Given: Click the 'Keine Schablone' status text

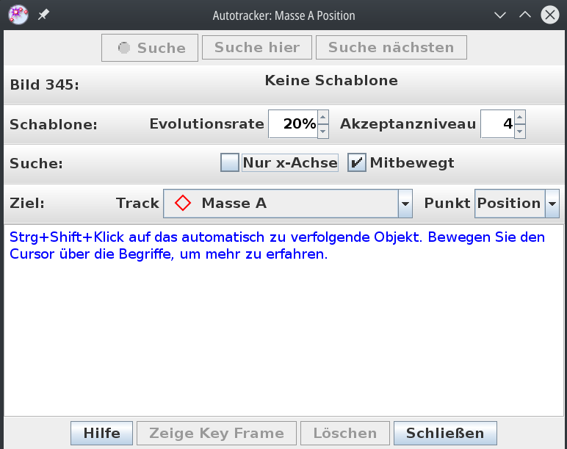Looking at the screenshot, I should [x=331, y=80].
